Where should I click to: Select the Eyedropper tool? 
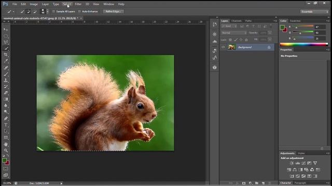click(x=6, y=61)
